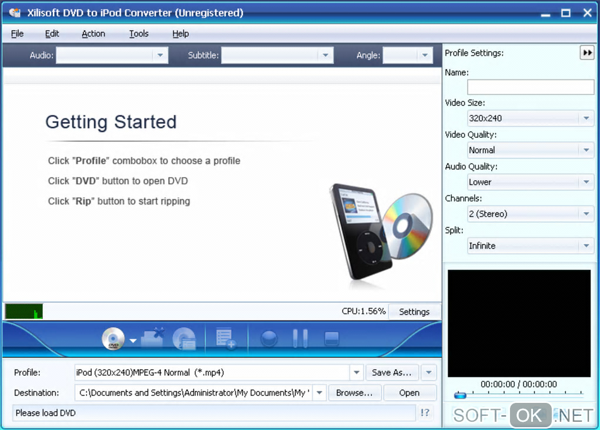This screenshot has width=600, height=430.
Task: Click the remove item icon in toolbar
Action: 153,338
